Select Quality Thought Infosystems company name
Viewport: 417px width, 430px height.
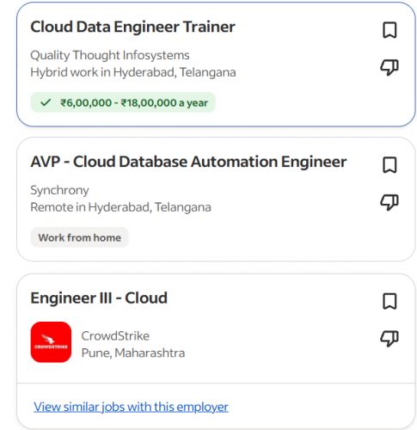(110, 55)
